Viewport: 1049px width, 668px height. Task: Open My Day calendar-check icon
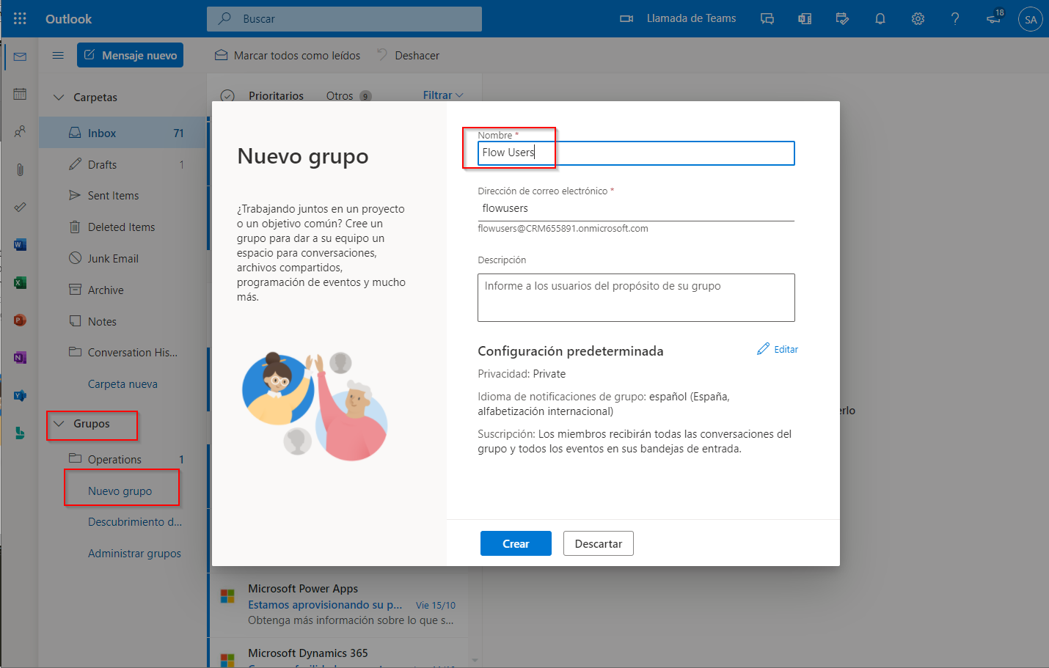click(x=842, y=18)
